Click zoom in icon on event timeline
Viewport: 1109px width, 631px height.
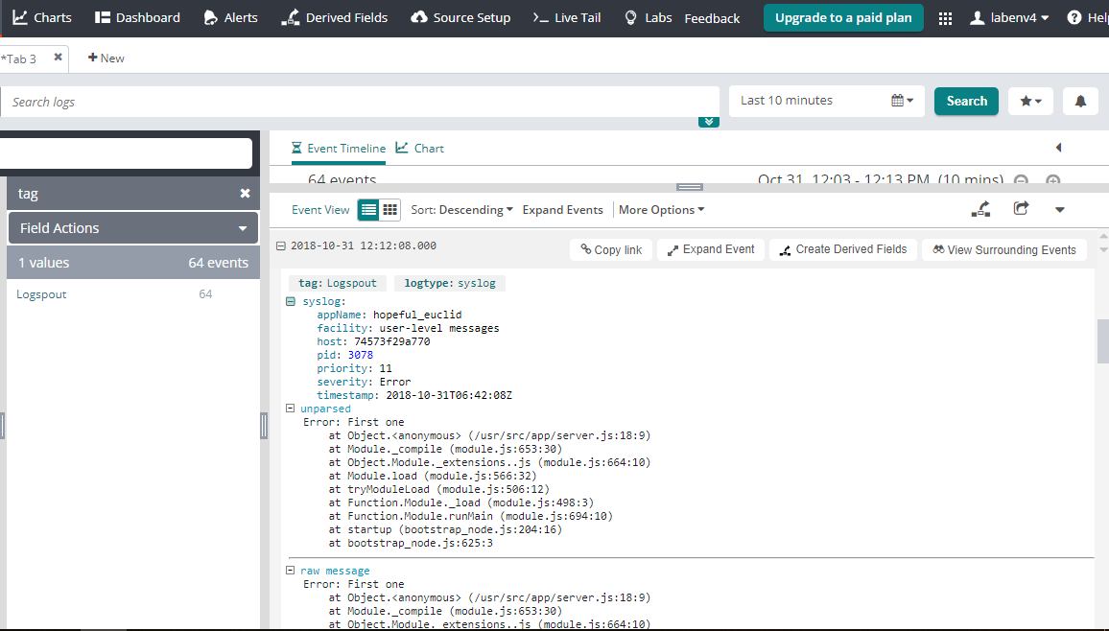coord(1052,181)
